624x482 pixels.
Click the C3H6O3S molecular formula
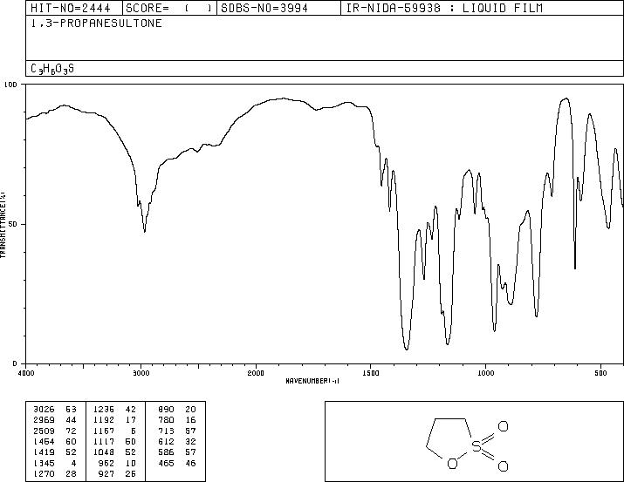tap(52, 69)
